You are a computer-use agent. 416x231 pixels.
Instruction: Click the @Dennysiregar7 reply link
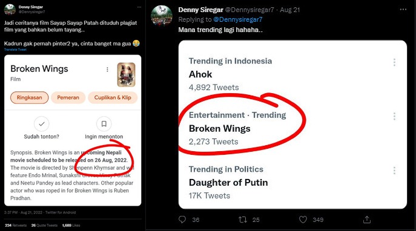pyautogui.click(x=238, y=19)
